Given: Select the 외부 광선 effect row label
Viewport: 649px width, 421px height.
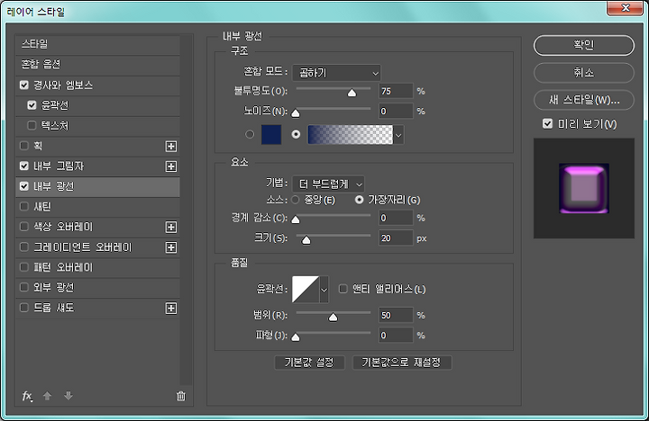Looking at the screenshot, I should (54, 288).
